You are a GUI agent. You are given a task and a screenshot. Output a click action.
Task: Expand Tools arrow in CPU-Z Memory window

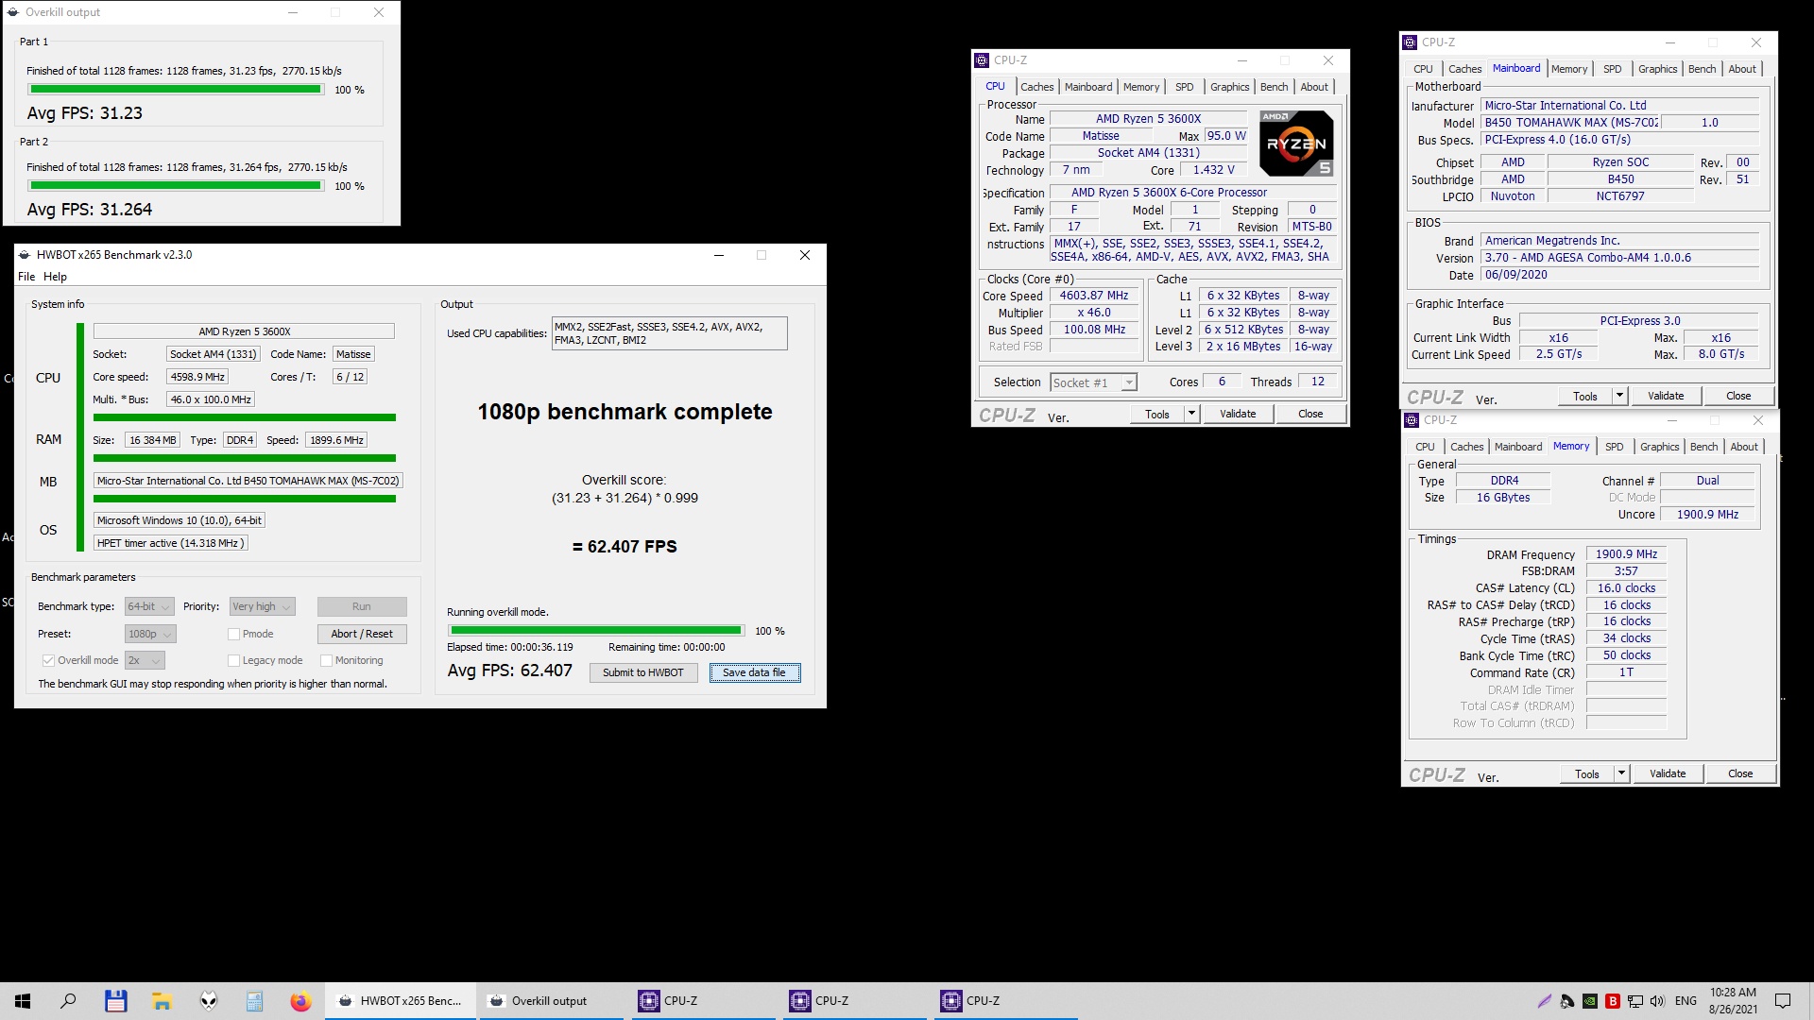pos(1621,773)
